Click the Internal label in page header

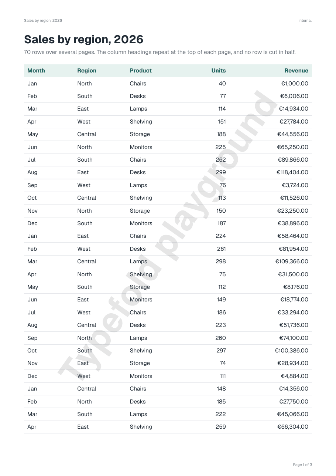coord(305,21)
